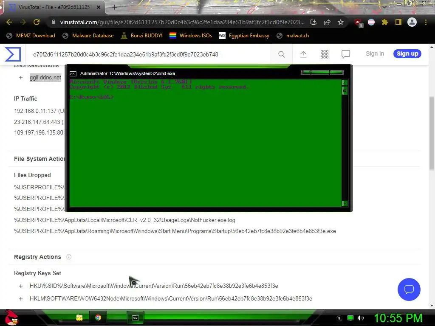The height and width of the screenshot is (326, 435).
Task: Click VirusTotal search magnifier icon
Action: pyautogui.click(x=281, y=54)
